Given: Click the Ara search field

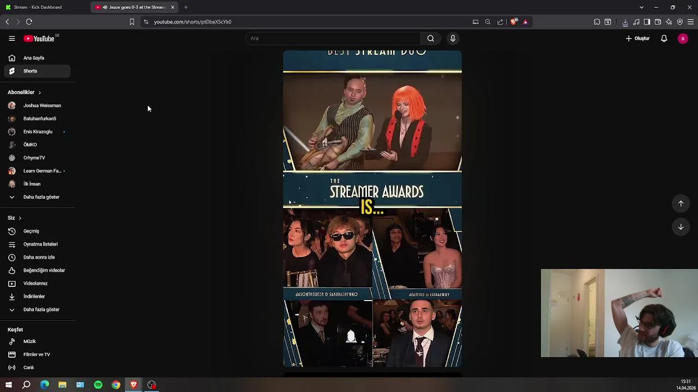Looking at the screenshot, I should [333, 38].
